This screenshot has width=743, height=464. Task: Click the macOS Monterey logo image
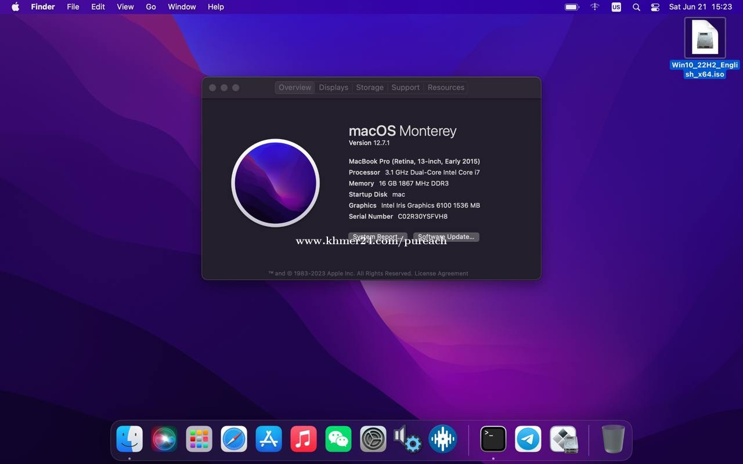[275, 183]
